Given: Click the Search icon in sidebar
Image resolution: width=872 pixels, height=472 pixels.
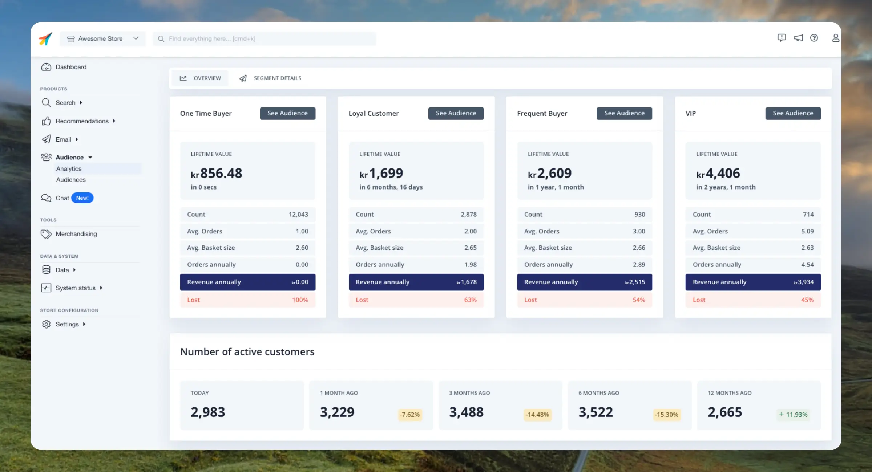Looking at the screenshot, I should (x=46, y=102).
